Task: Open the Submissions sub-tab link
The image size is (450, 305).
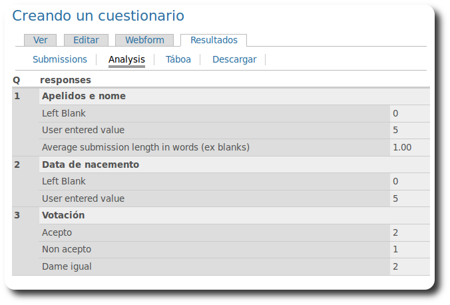Action: 60,59
